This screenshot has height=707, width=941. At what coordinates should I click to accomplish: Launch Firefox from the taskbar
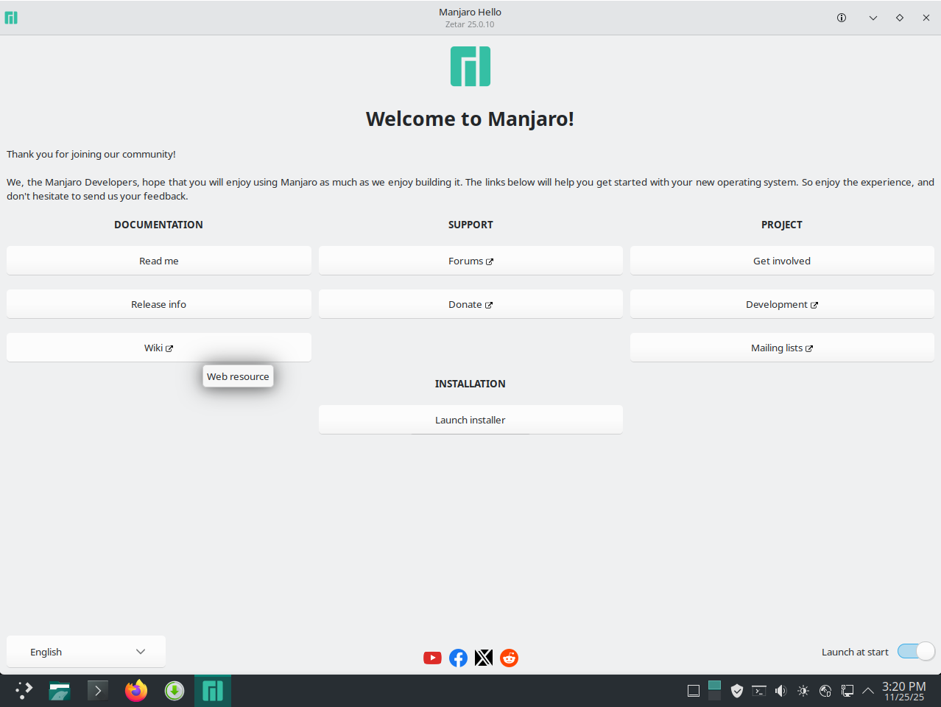click(136, 691)
